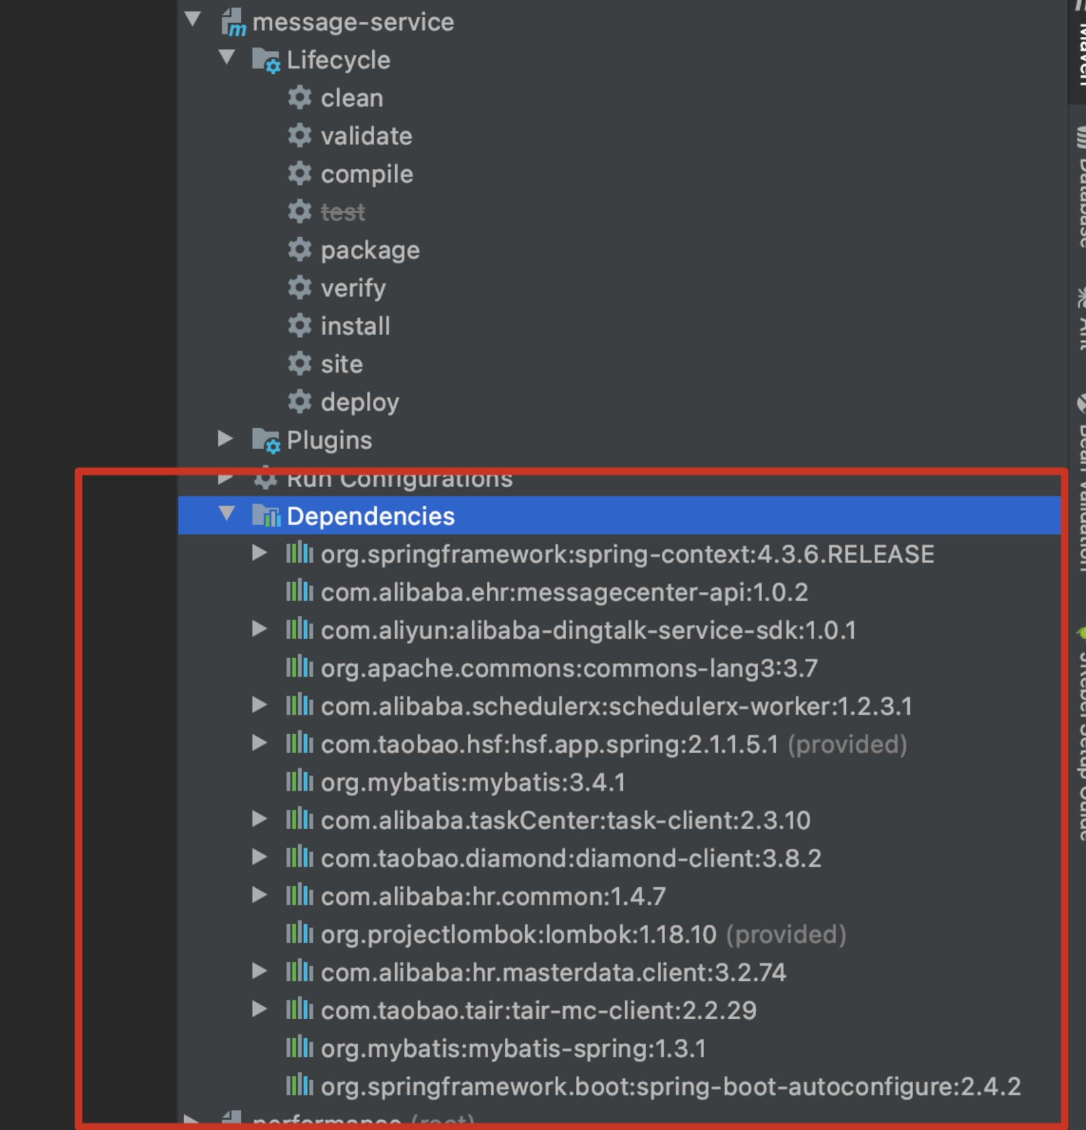Click the library icon of spring-boot-autoconfigure:2.4.2
1086x1130 pixels.
300,1085
